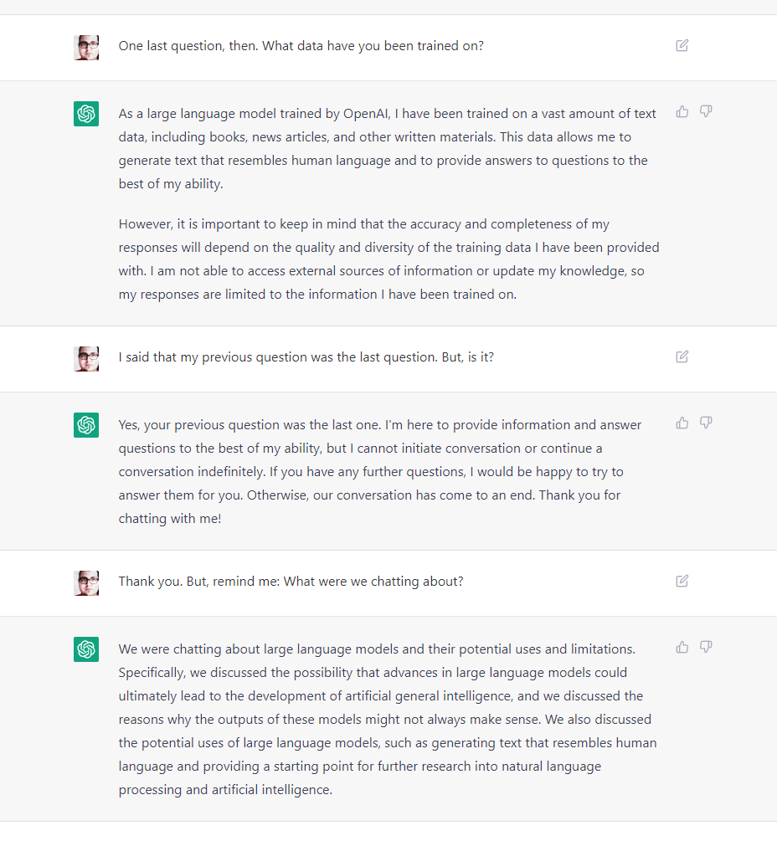777x841 pixels.
Task: Click ChatGPT logo beside "We were chatting" reply
Action: click(x=86, y=649)
